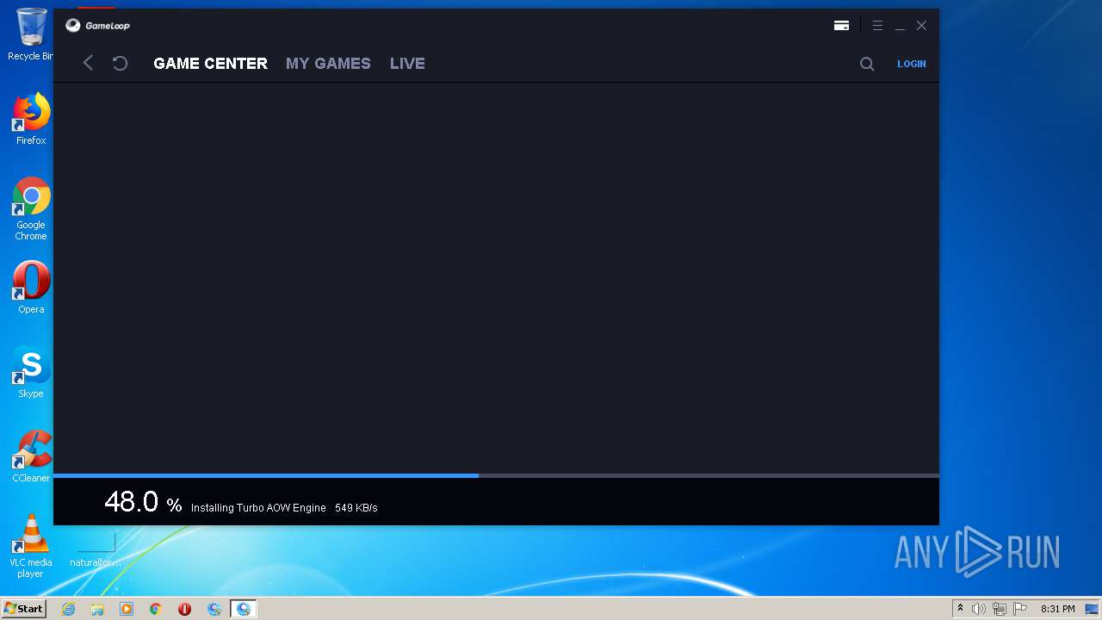Click the GameLoop installer taskbar icon
The width and height of the screenshot is (1102, 620).
[214, 609]
